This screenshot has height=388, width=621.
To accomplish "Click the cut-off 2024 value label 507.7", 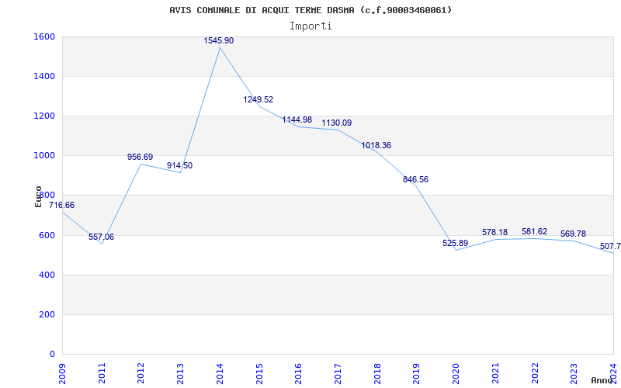I will pyautogui.click(x=610, y=246).
